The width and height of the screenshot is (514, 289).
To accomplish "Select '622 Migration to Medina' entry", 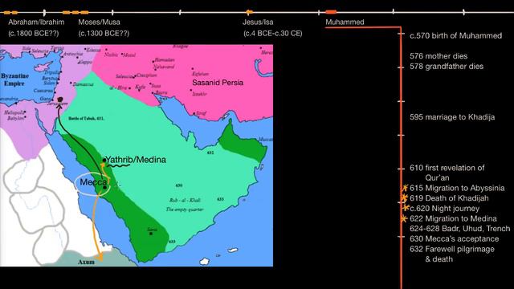I will tap(453, 218).
